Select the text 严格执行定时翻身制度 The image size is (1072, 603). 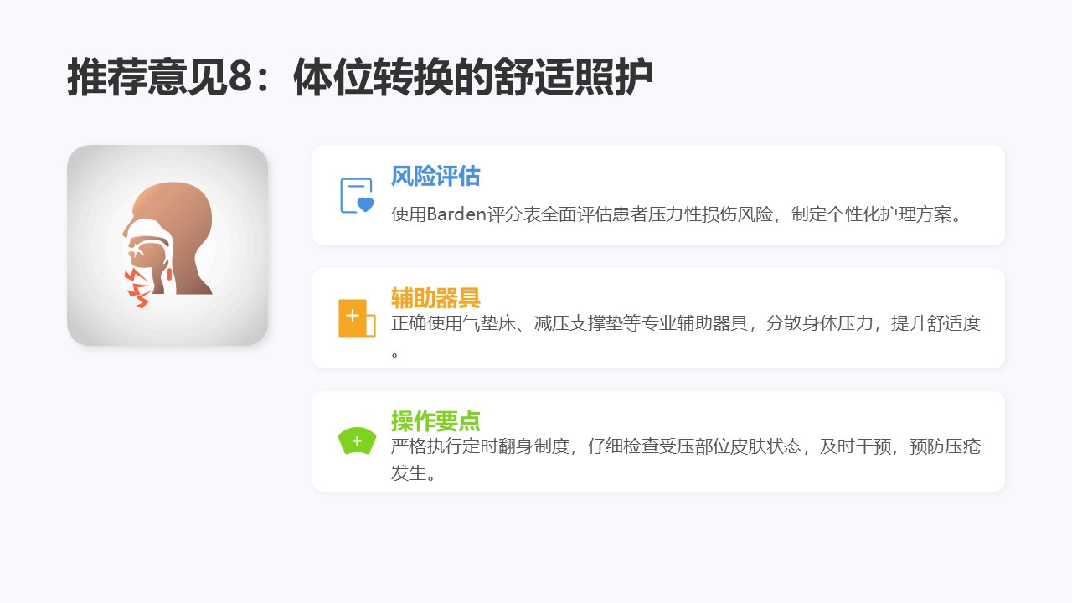pos(481,446)
